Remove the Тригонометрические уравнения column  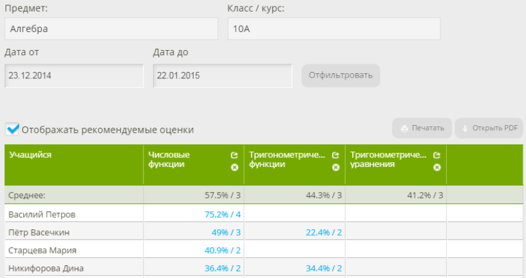click(437, 167)
